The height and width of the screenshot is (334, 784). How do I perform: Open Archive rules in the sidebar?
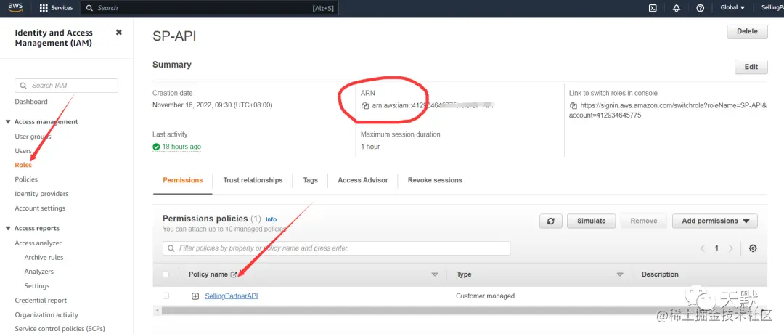pos(44,258)
